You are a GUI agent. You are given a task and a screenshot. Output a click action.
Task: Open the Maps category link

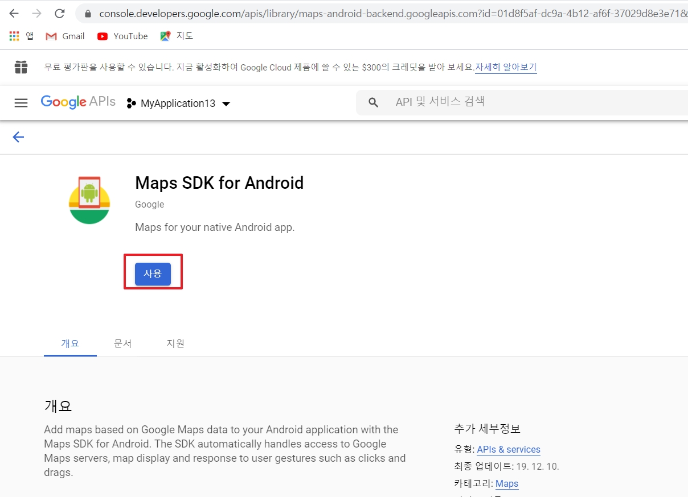507,483
